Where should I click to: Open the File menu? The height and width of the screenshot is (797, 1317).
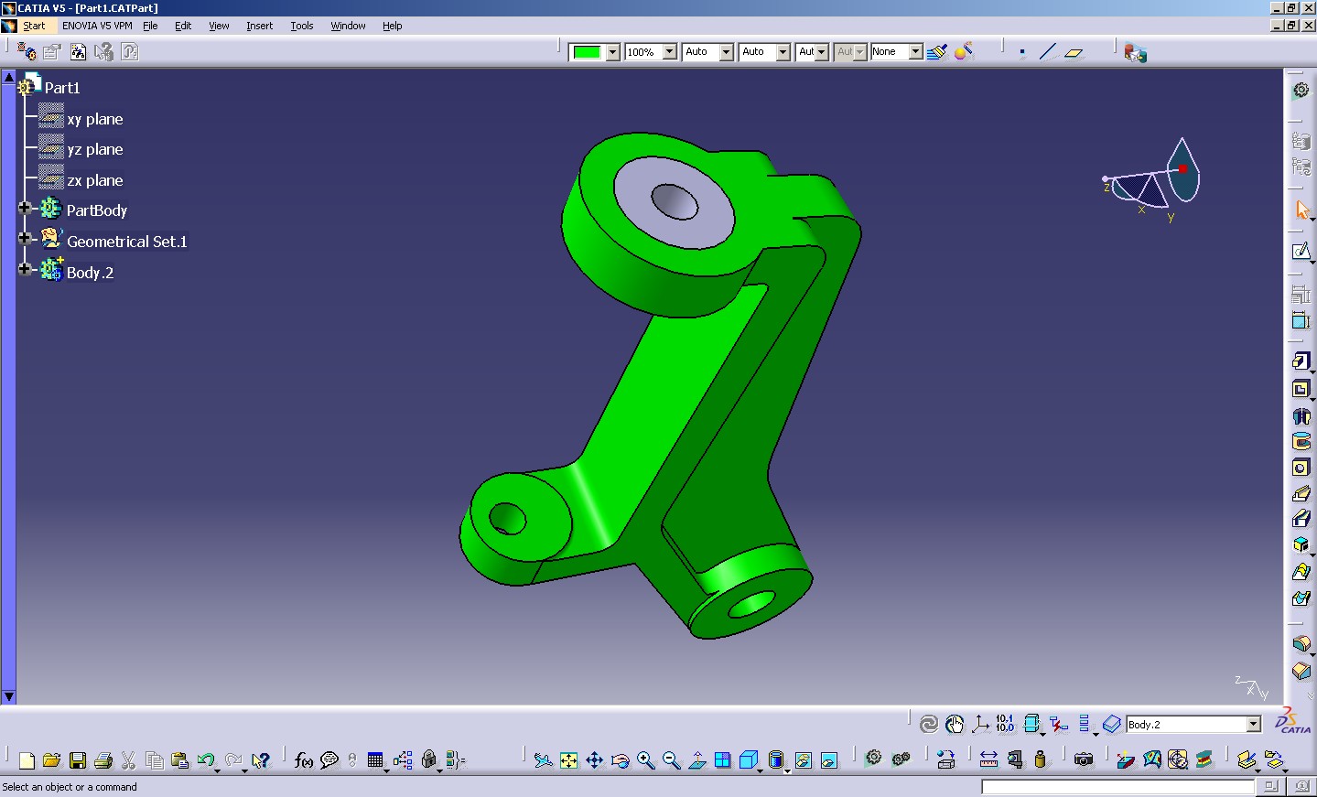point(150,26)
